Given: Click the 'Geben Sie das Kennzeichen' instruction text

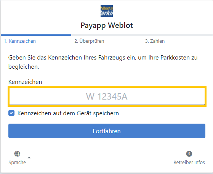Looking at the screenshot, I should click(x=103, y=62).
